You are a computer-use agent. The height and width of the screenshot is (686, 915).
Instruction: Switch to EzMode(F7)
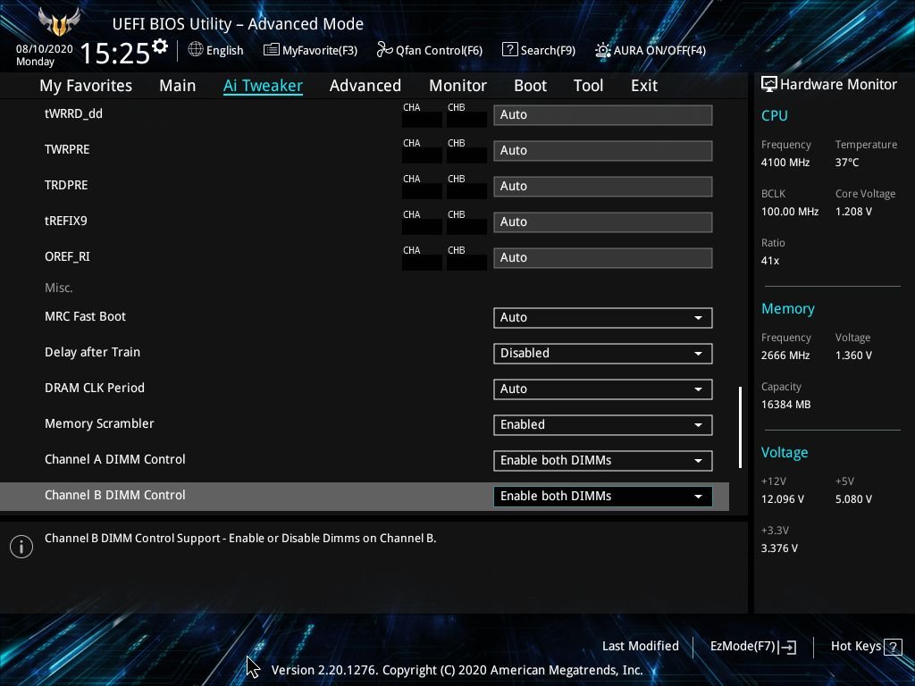pos(752,647)
